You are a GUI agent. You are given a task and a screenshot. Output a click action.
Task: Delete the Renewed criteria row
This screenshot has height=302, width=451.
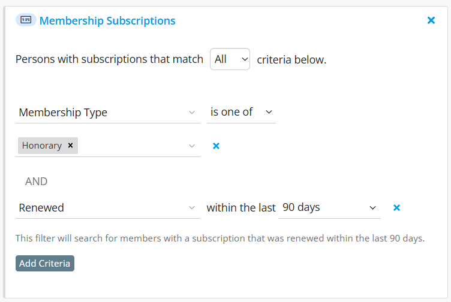point(396,207)
